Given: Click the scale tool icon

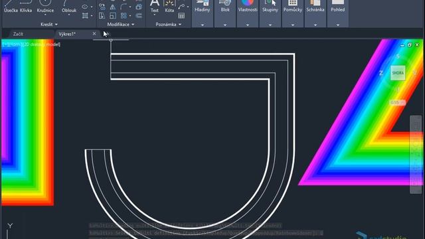Looking at the screenshot, I should (112, 16).
